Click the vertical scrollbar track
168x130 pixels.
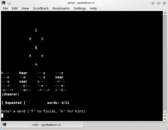[x=165, y=62]
